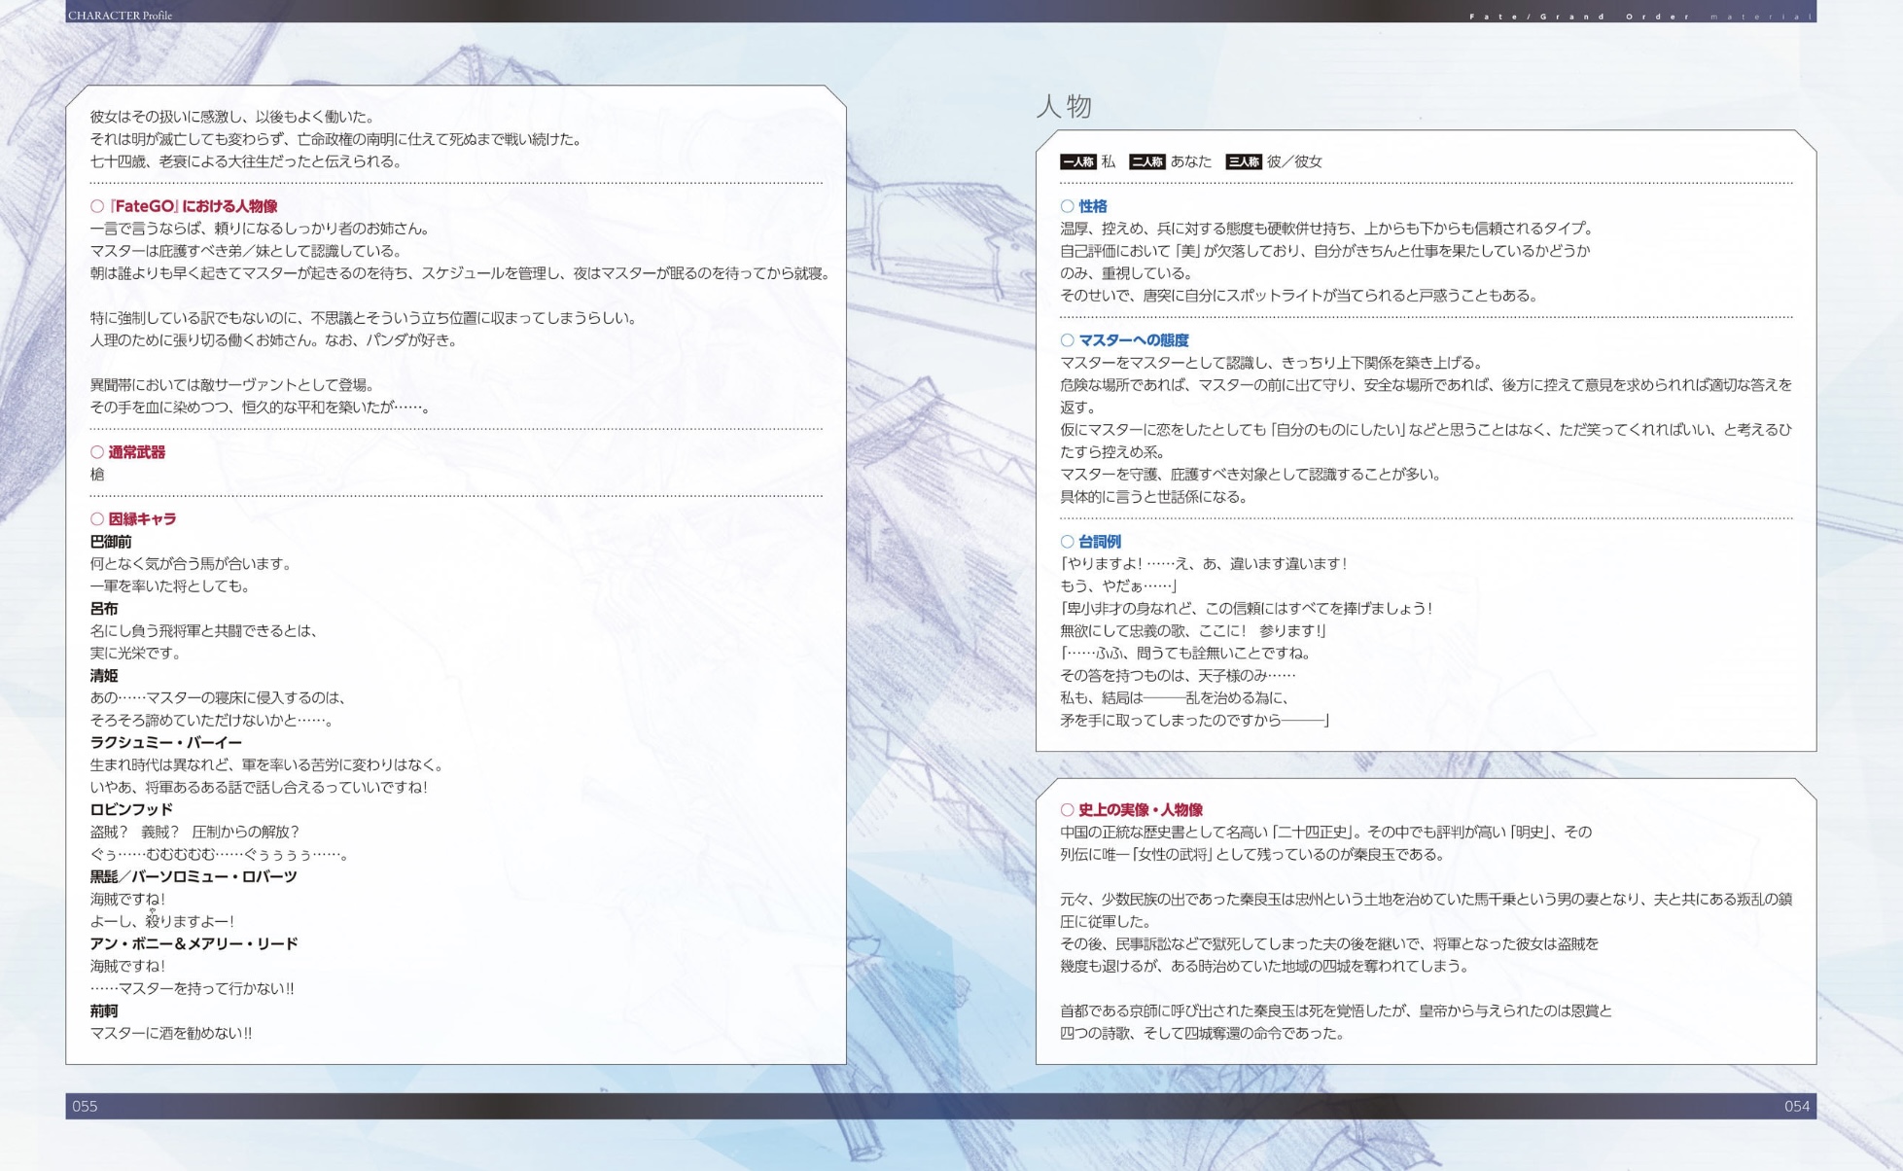Image resolution: width=1903 pixels, height=1171 pixels.
Task: Click the 三人称 black label badge
Action: pyautogui.click(x=1243, y=162)
